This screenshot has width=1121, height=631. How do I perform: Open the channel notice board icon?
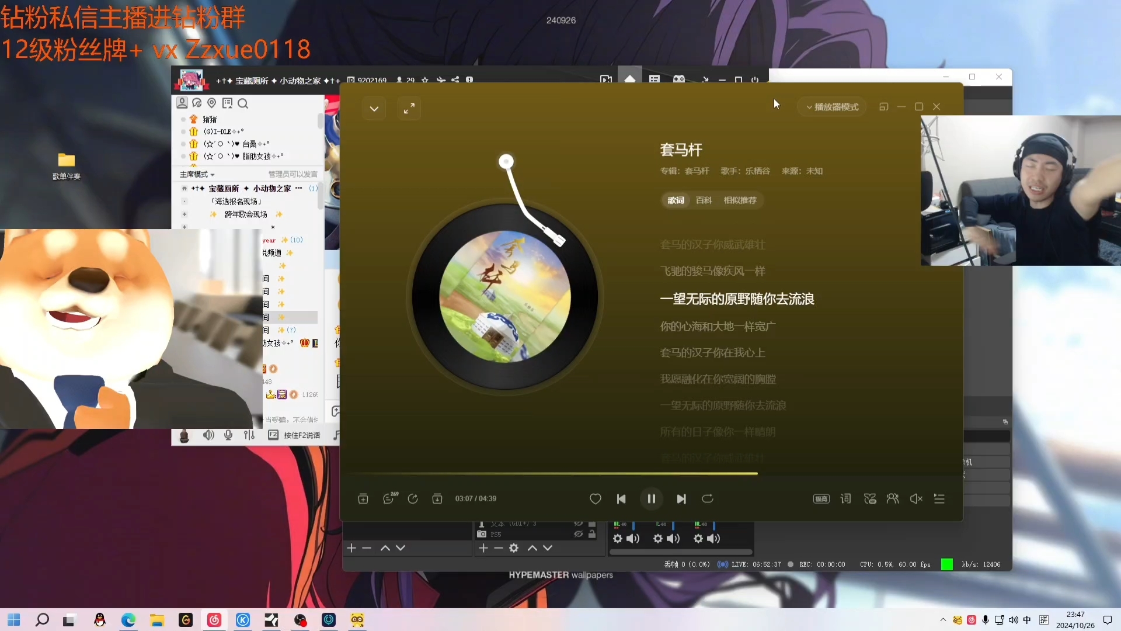point(228,103)
